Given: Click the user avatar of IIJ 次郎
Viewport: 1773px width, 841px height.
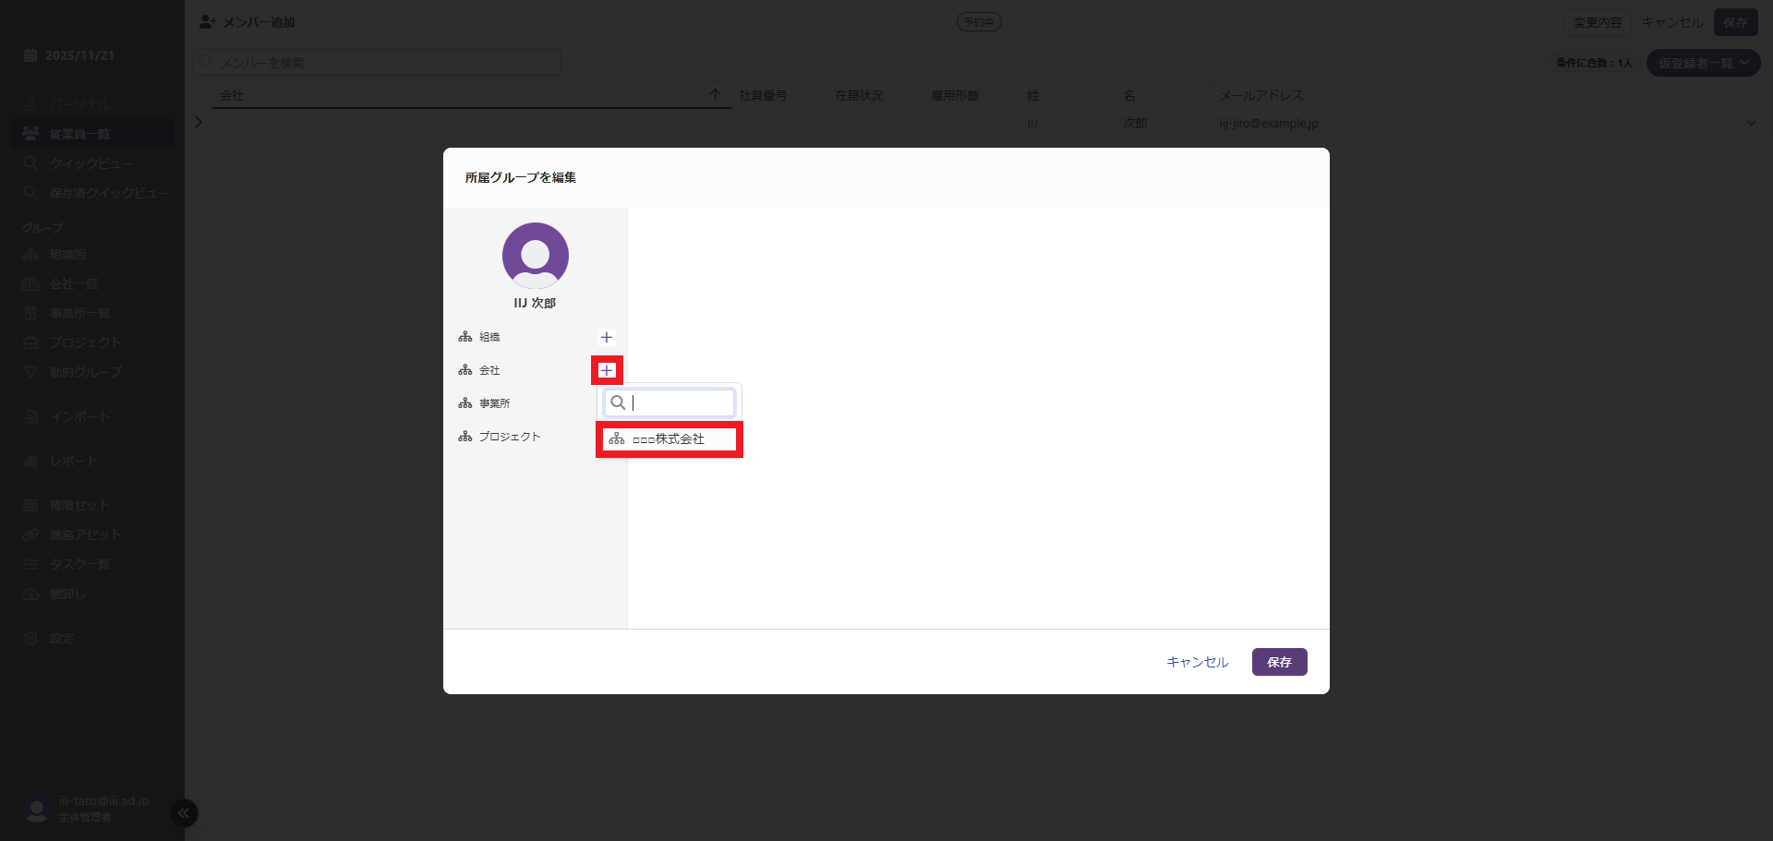Looking at the screenshot, I should point(536,256).
